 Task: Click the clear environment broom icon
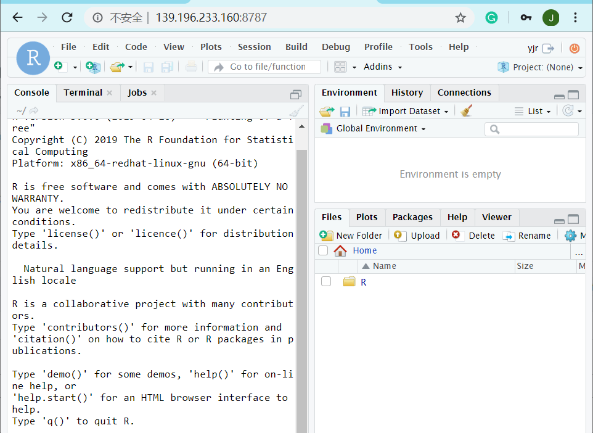click(x=466, y=111)
